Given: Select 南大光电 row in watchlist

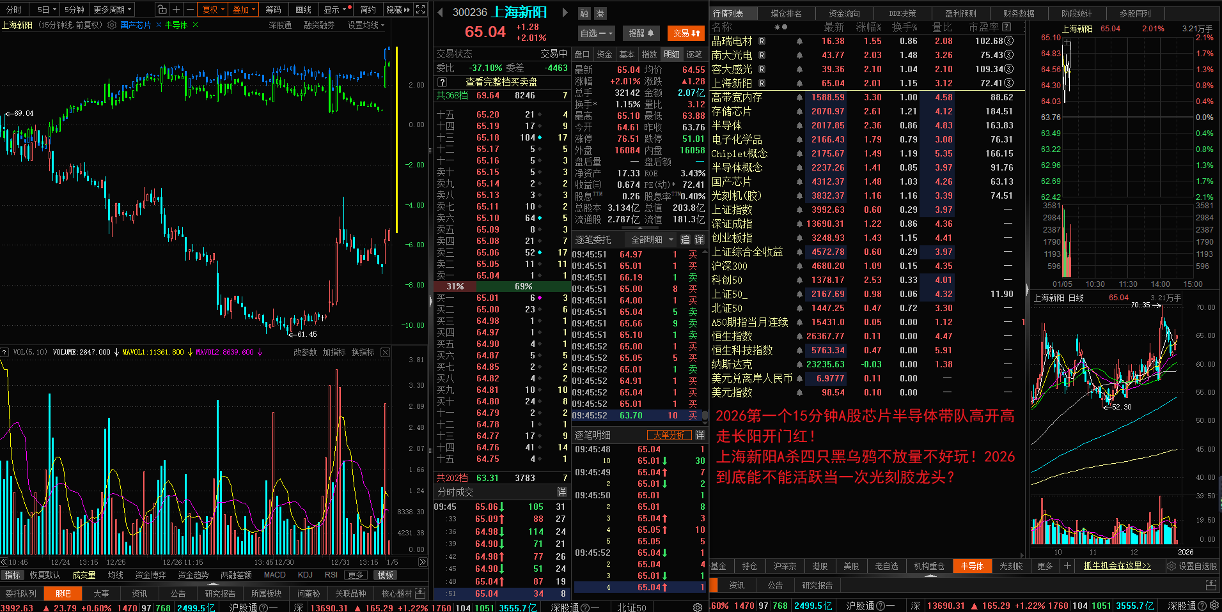Looking at the screenshot, I should (x=868, y=55).
